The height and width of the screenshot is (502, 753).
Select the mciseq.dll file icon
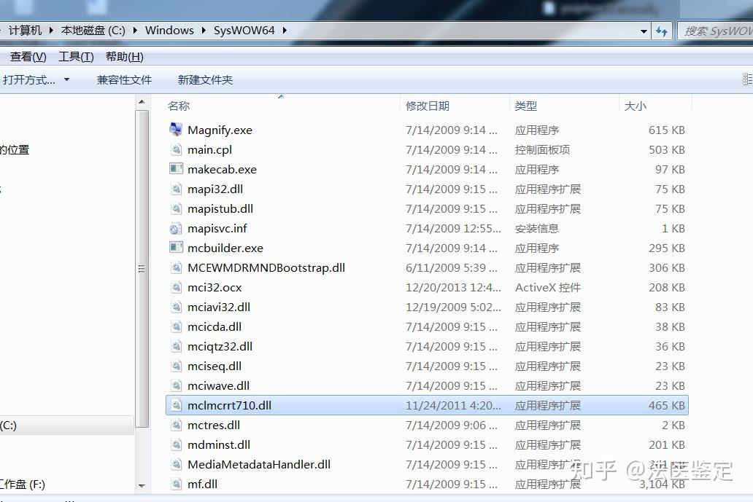[x=176, y=365]
